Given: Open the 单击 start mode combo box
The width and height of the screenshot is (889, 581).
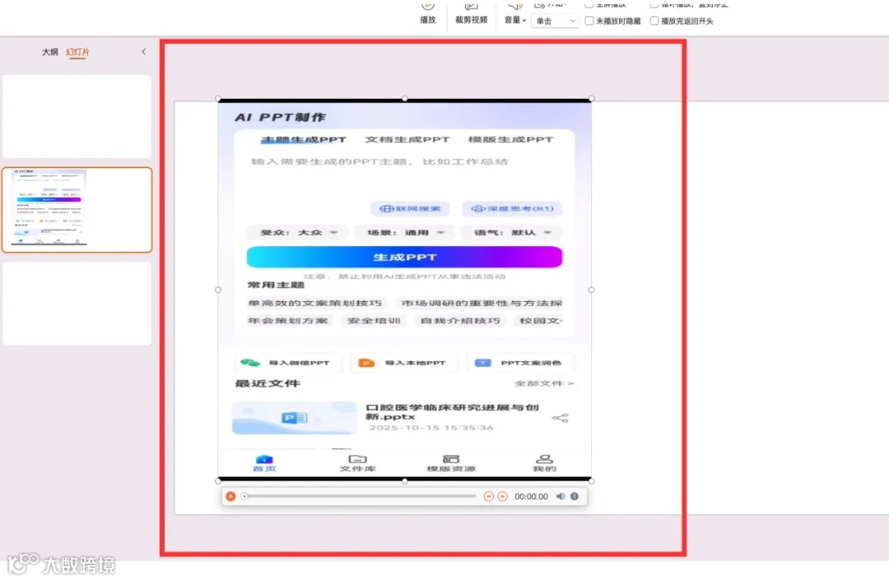Looking at the screenshot, I should pos(556,21).
